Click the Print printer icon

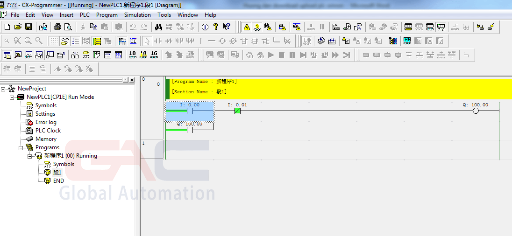click(x=57, y=27)
